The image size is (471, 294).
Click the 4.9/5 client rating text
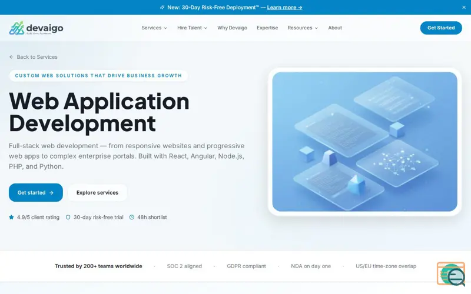pyautogui.click(x=38, y=217)
